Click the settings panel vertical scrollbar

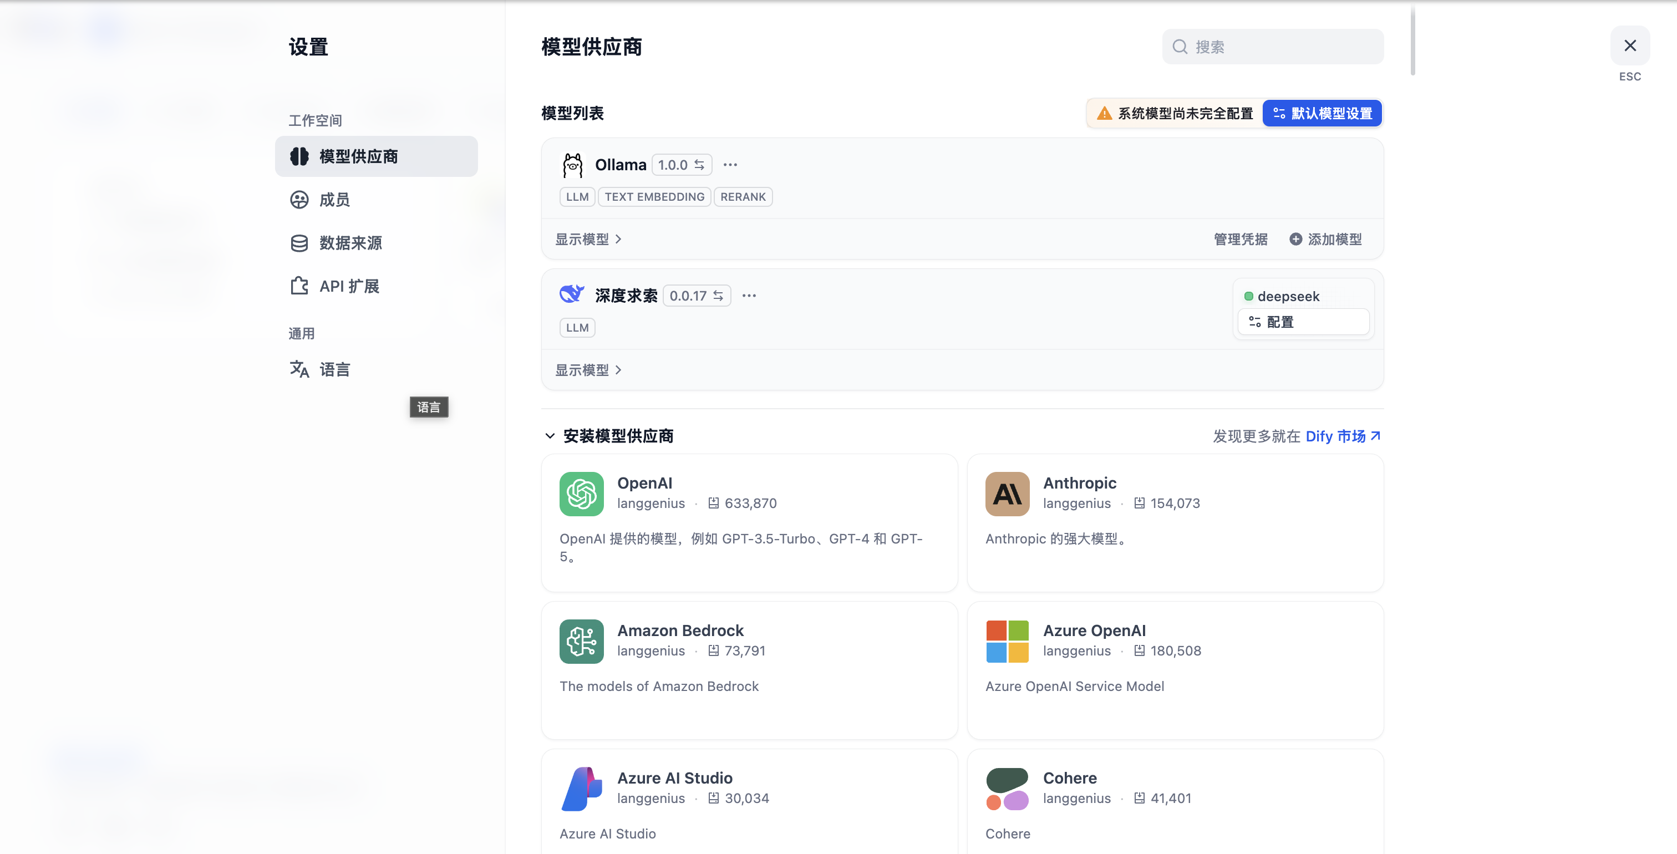click(x=1412, y=40)
